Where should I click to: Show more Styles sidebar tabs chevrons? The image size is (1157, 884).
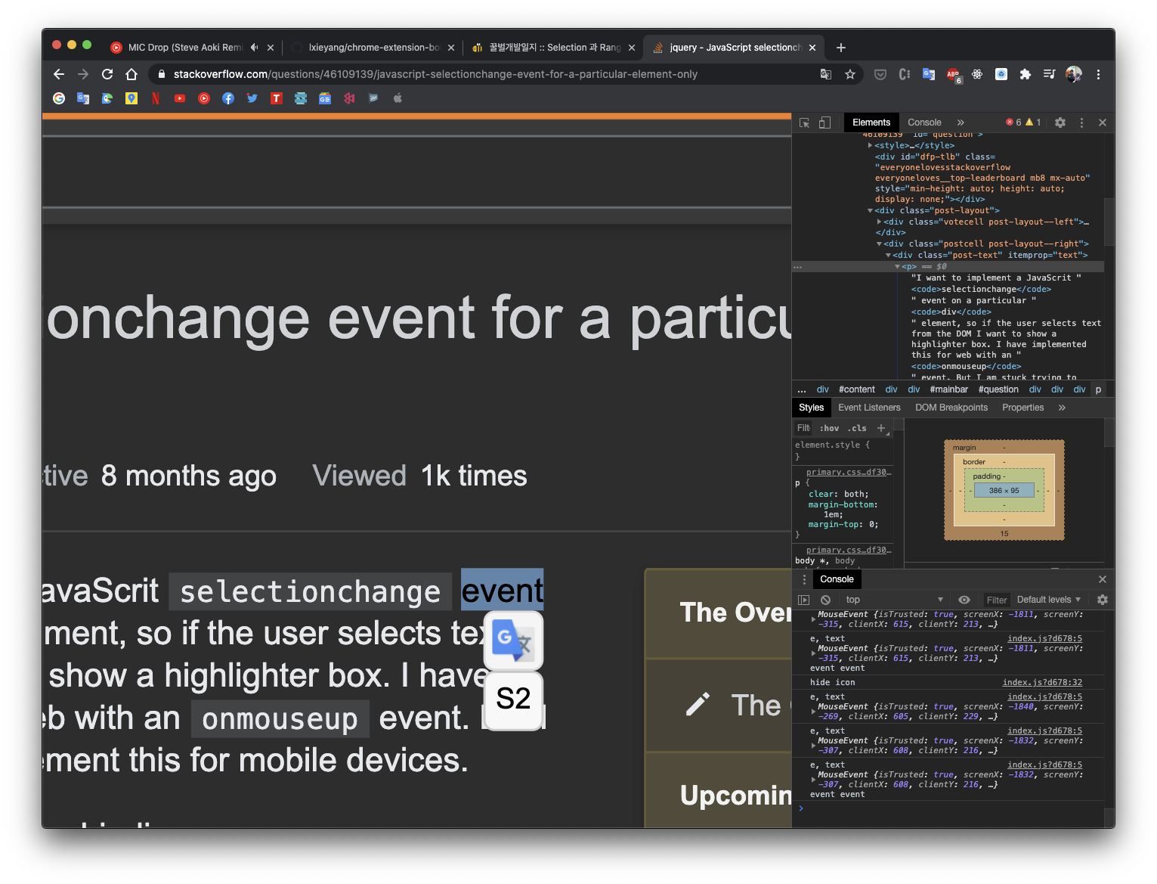click(1062, 408)
